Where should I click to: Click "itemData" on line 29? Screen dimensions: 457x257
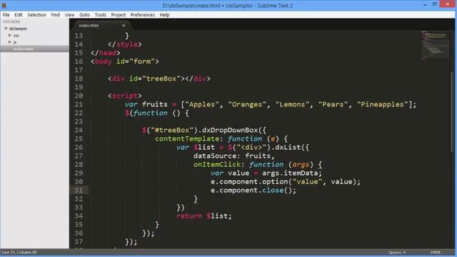(x=301, y=173)
